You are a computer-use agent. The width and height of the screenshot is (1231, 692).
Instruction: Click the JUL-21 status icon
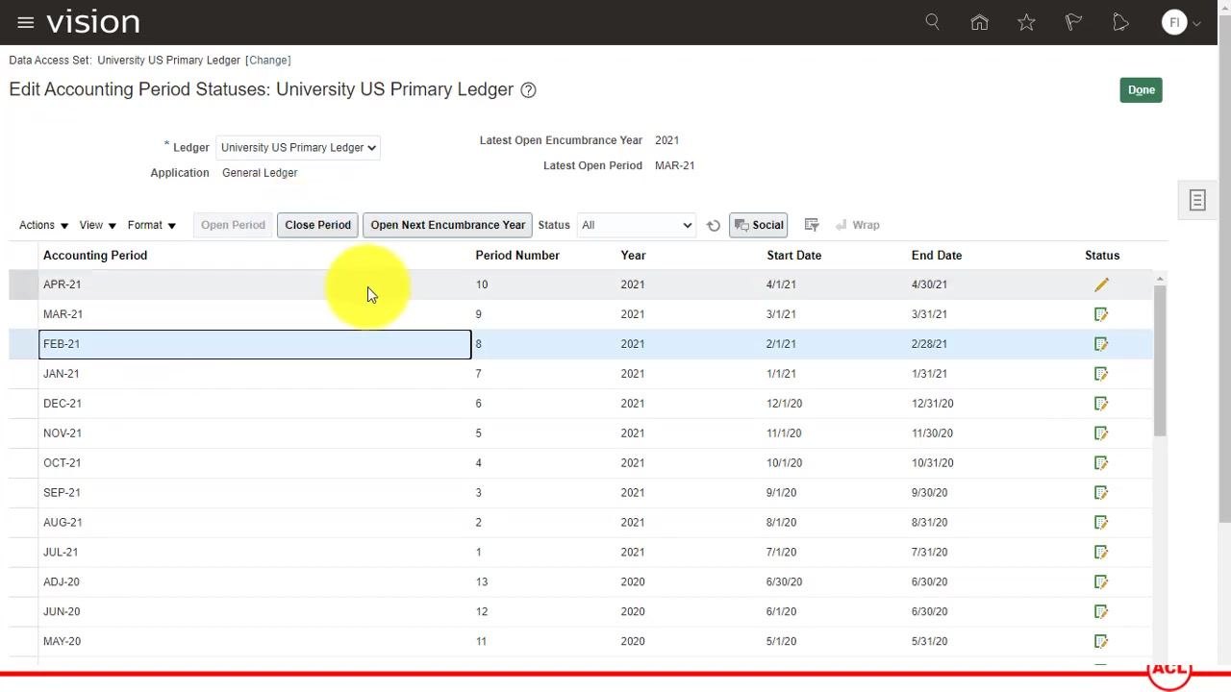(1101, 553)
